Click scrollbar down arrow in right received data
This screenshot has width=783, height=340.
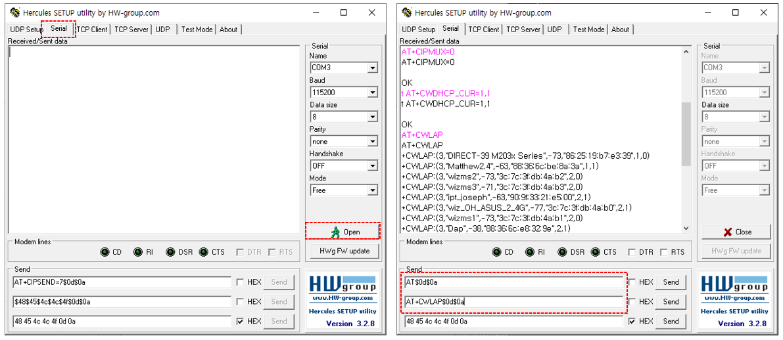click(686, 228)
